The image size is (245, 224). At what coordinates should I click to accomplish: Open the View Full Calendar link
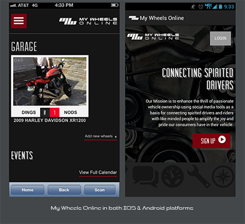[98, 172]
